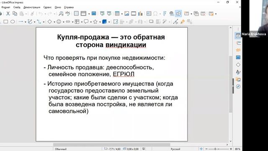Viewport: 268px width, 151px height.
Task: Select the diamond basic shapes tool
Action: [50, 22]
